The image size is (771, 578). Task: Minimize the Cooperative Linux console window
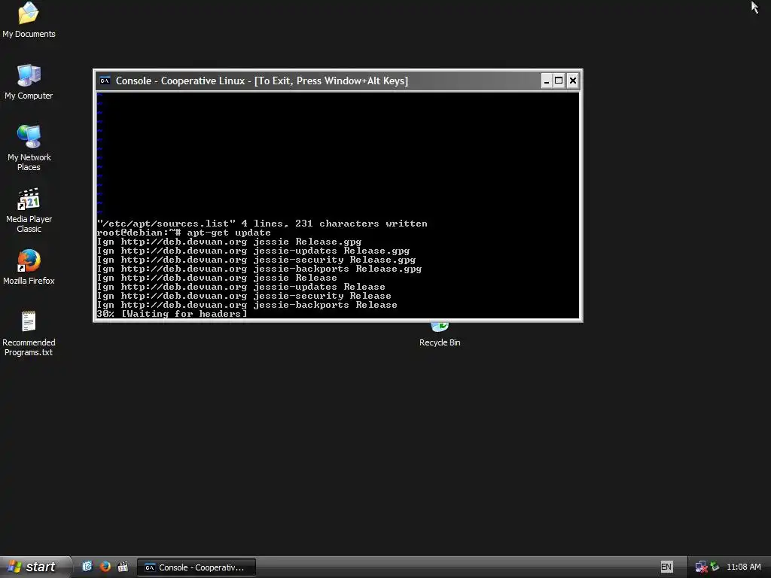547,81
